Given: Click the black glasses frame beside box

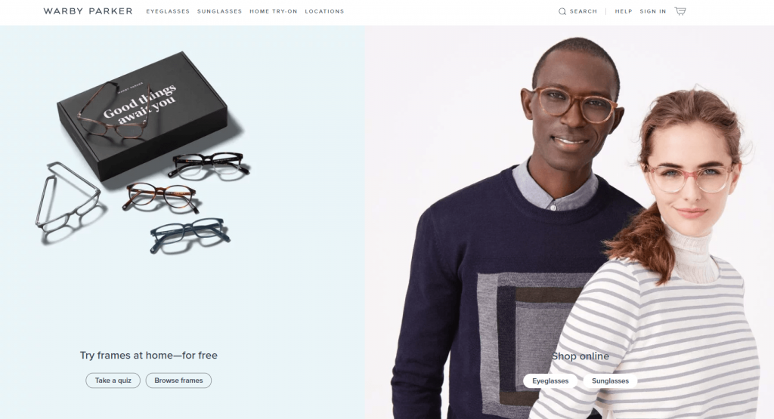Looking at the screenshot, I should pos(209,165).
